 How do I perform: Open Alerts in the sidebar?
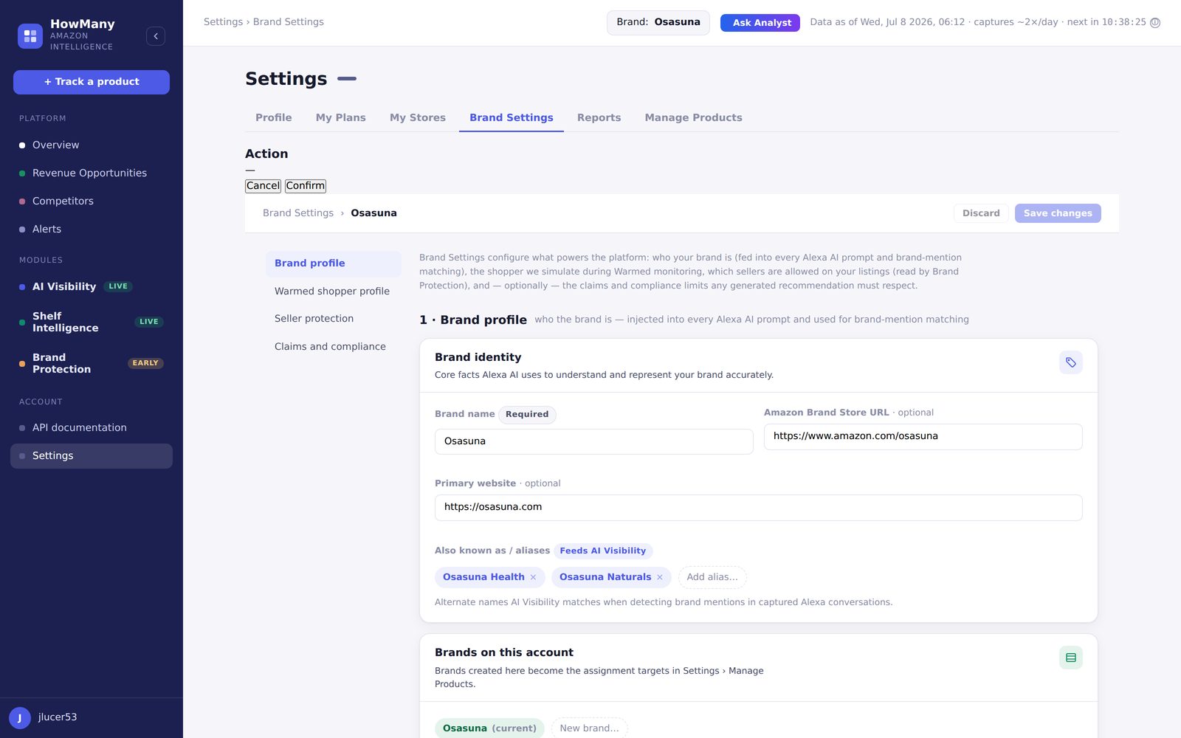92,230
